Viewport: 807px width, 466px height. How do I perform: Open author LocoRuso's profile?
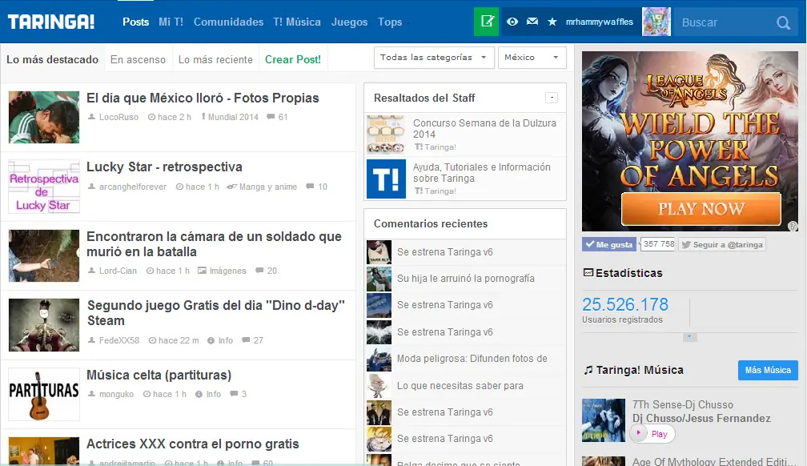pyautogui.click(x=118, y=117)
